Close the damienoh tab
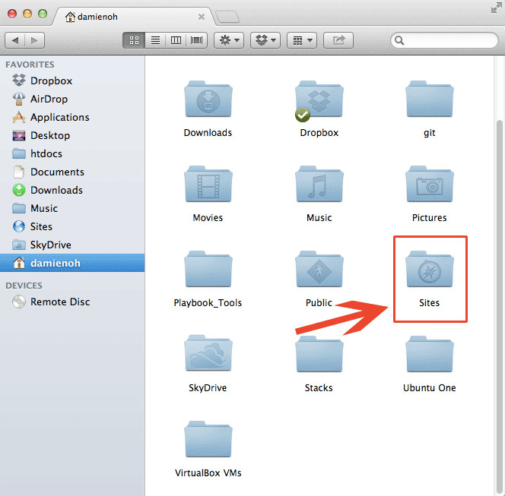The height and width of the screenshot is (496, 505). point(202,17)
